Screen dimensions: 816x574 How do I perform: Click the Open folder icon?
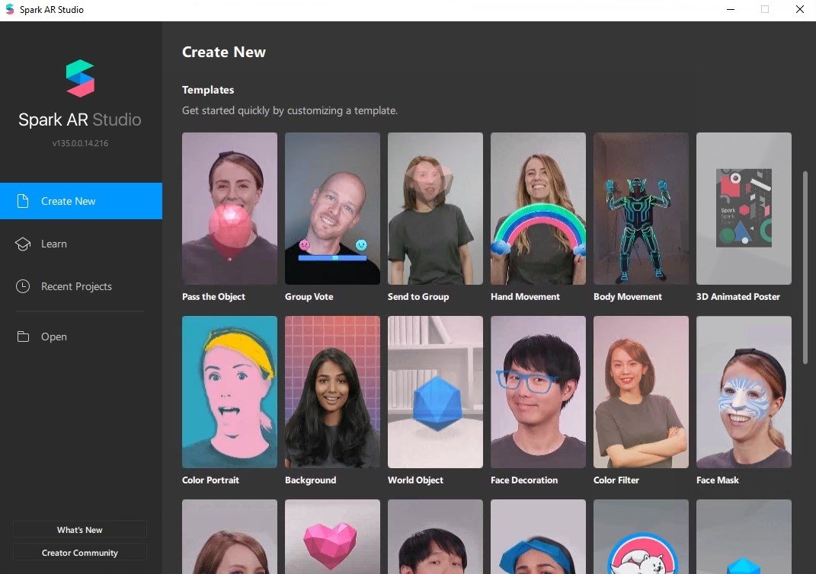(x=24, y=336)
